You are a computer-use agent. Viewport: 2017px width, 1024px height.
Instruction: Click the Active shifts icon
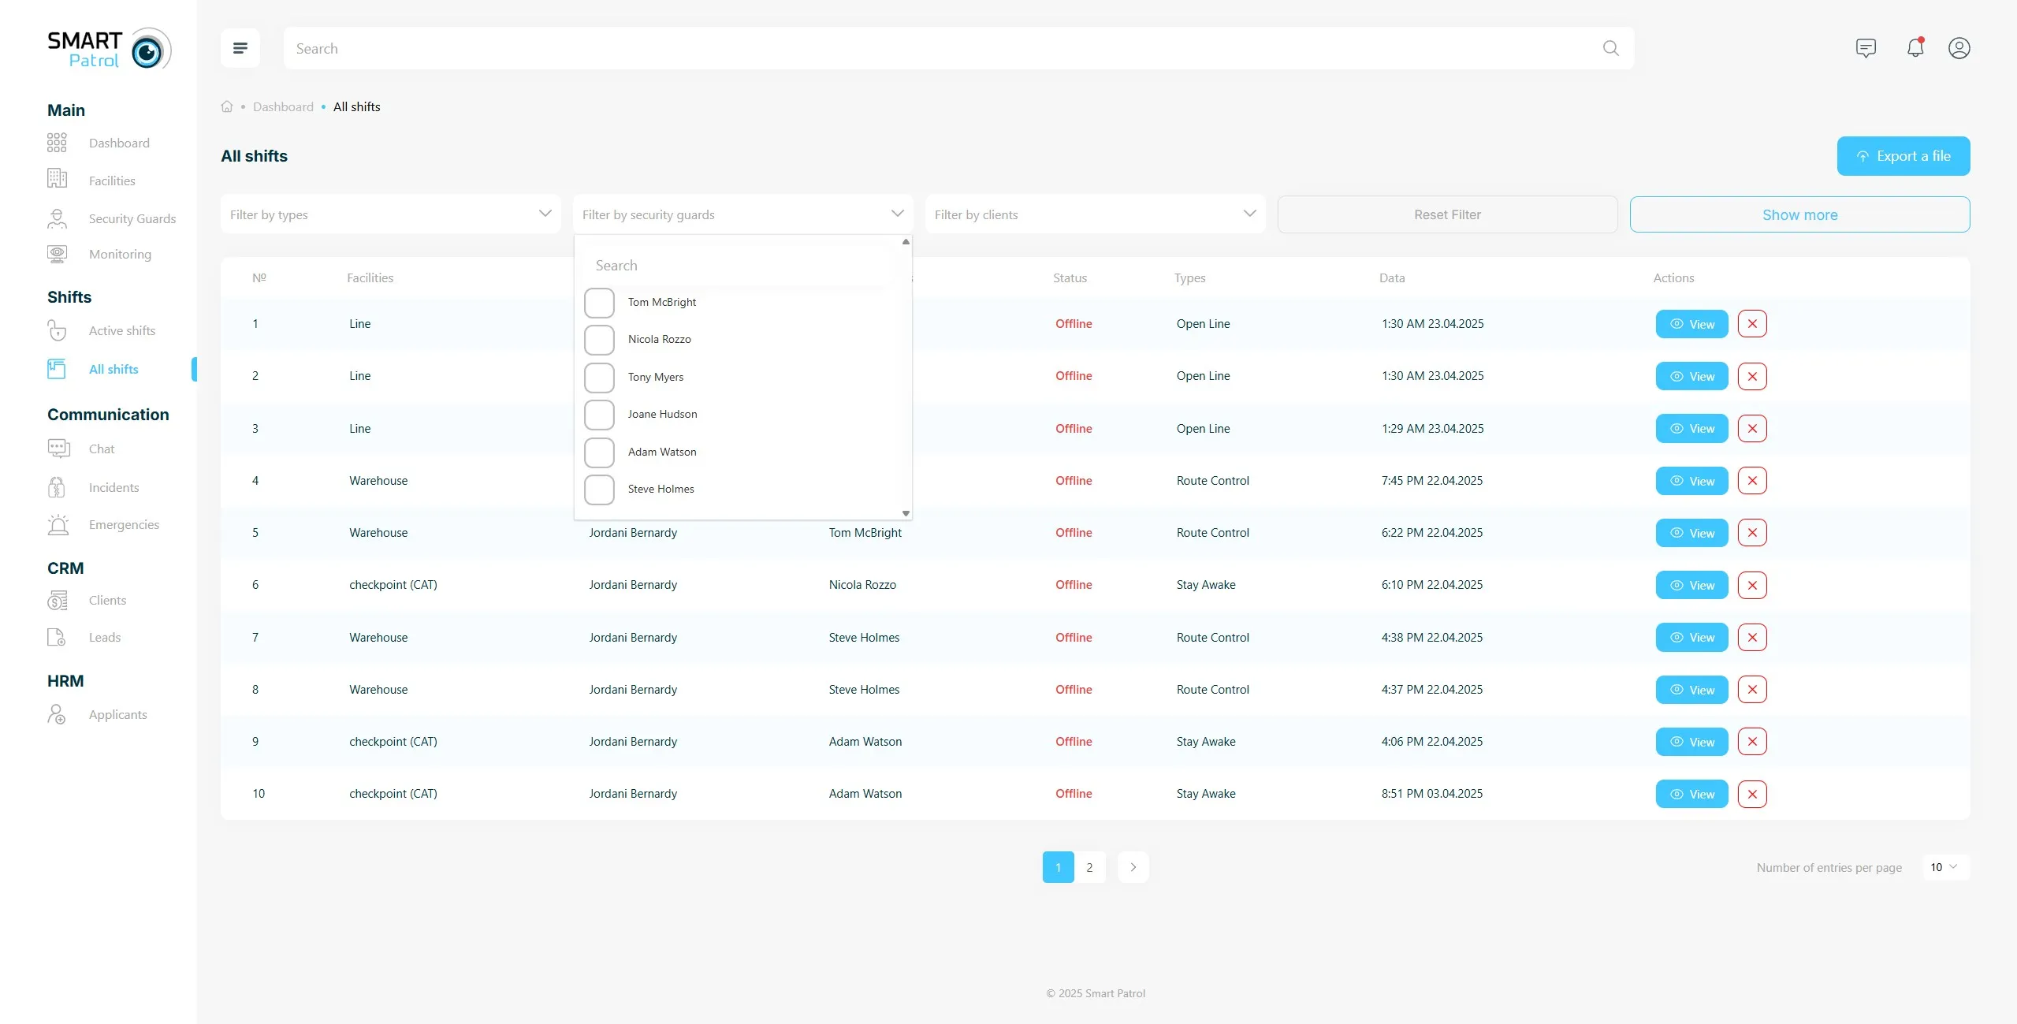tap(57, 330)
